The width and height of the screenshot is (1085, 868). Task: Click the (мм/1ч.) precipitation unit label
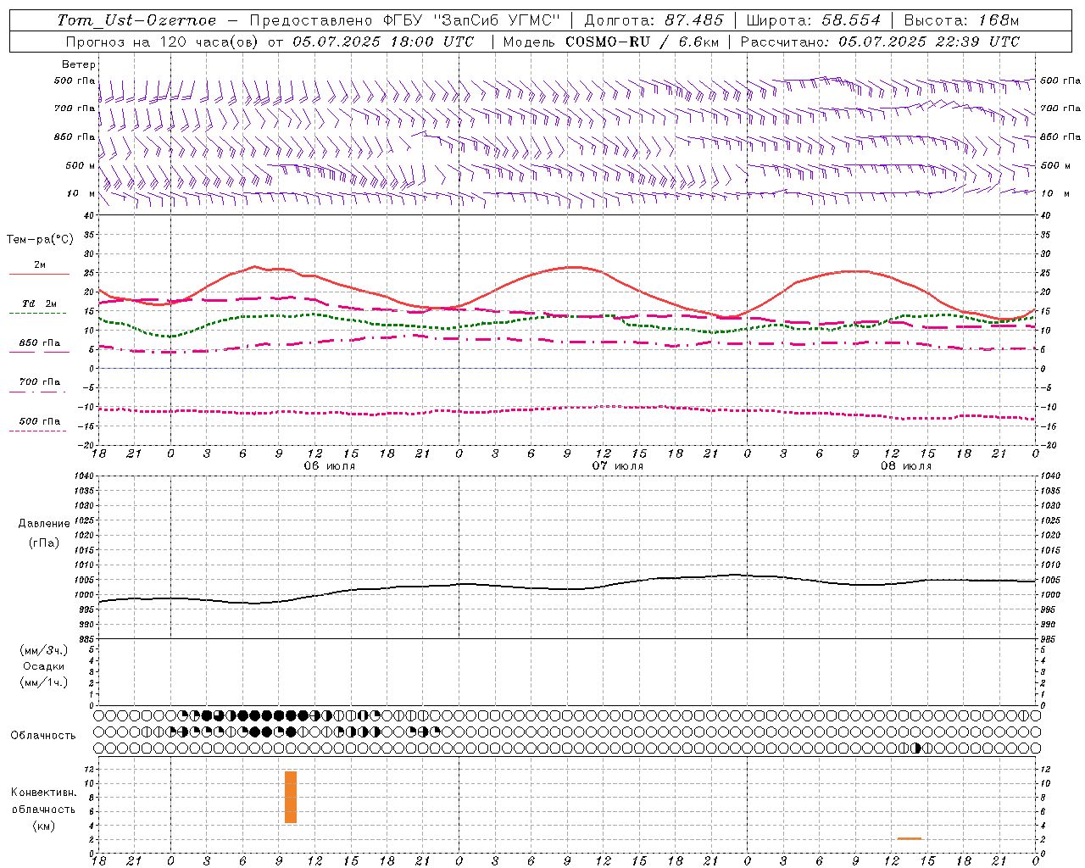click(x=44, y=682)
